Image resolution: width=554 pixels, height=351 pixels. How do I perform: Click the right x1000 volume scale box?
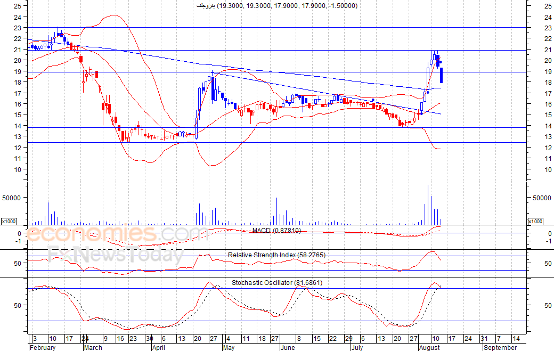coord(535,221)
